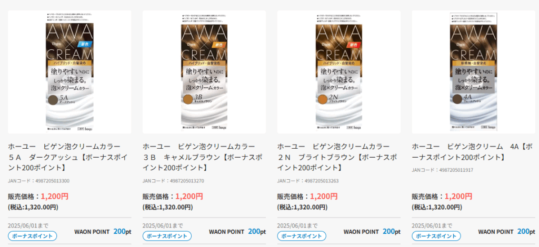This screenshot has width=539, height=247.
Task: Click the 3B キャメルブラウン product title link
Action: pyautogui.click(x=203, y=157)
